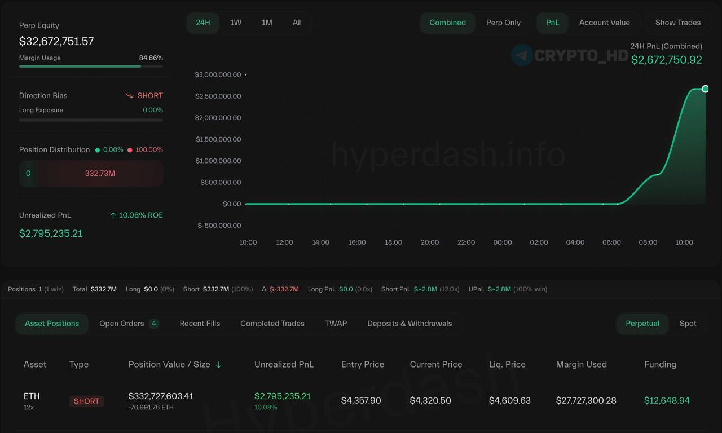Open the Recent Fills tab

[x=200, y=324]
